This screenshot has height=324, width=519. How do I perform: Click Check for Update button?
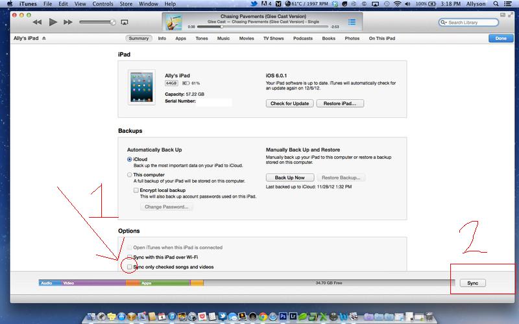pos(289,104)
